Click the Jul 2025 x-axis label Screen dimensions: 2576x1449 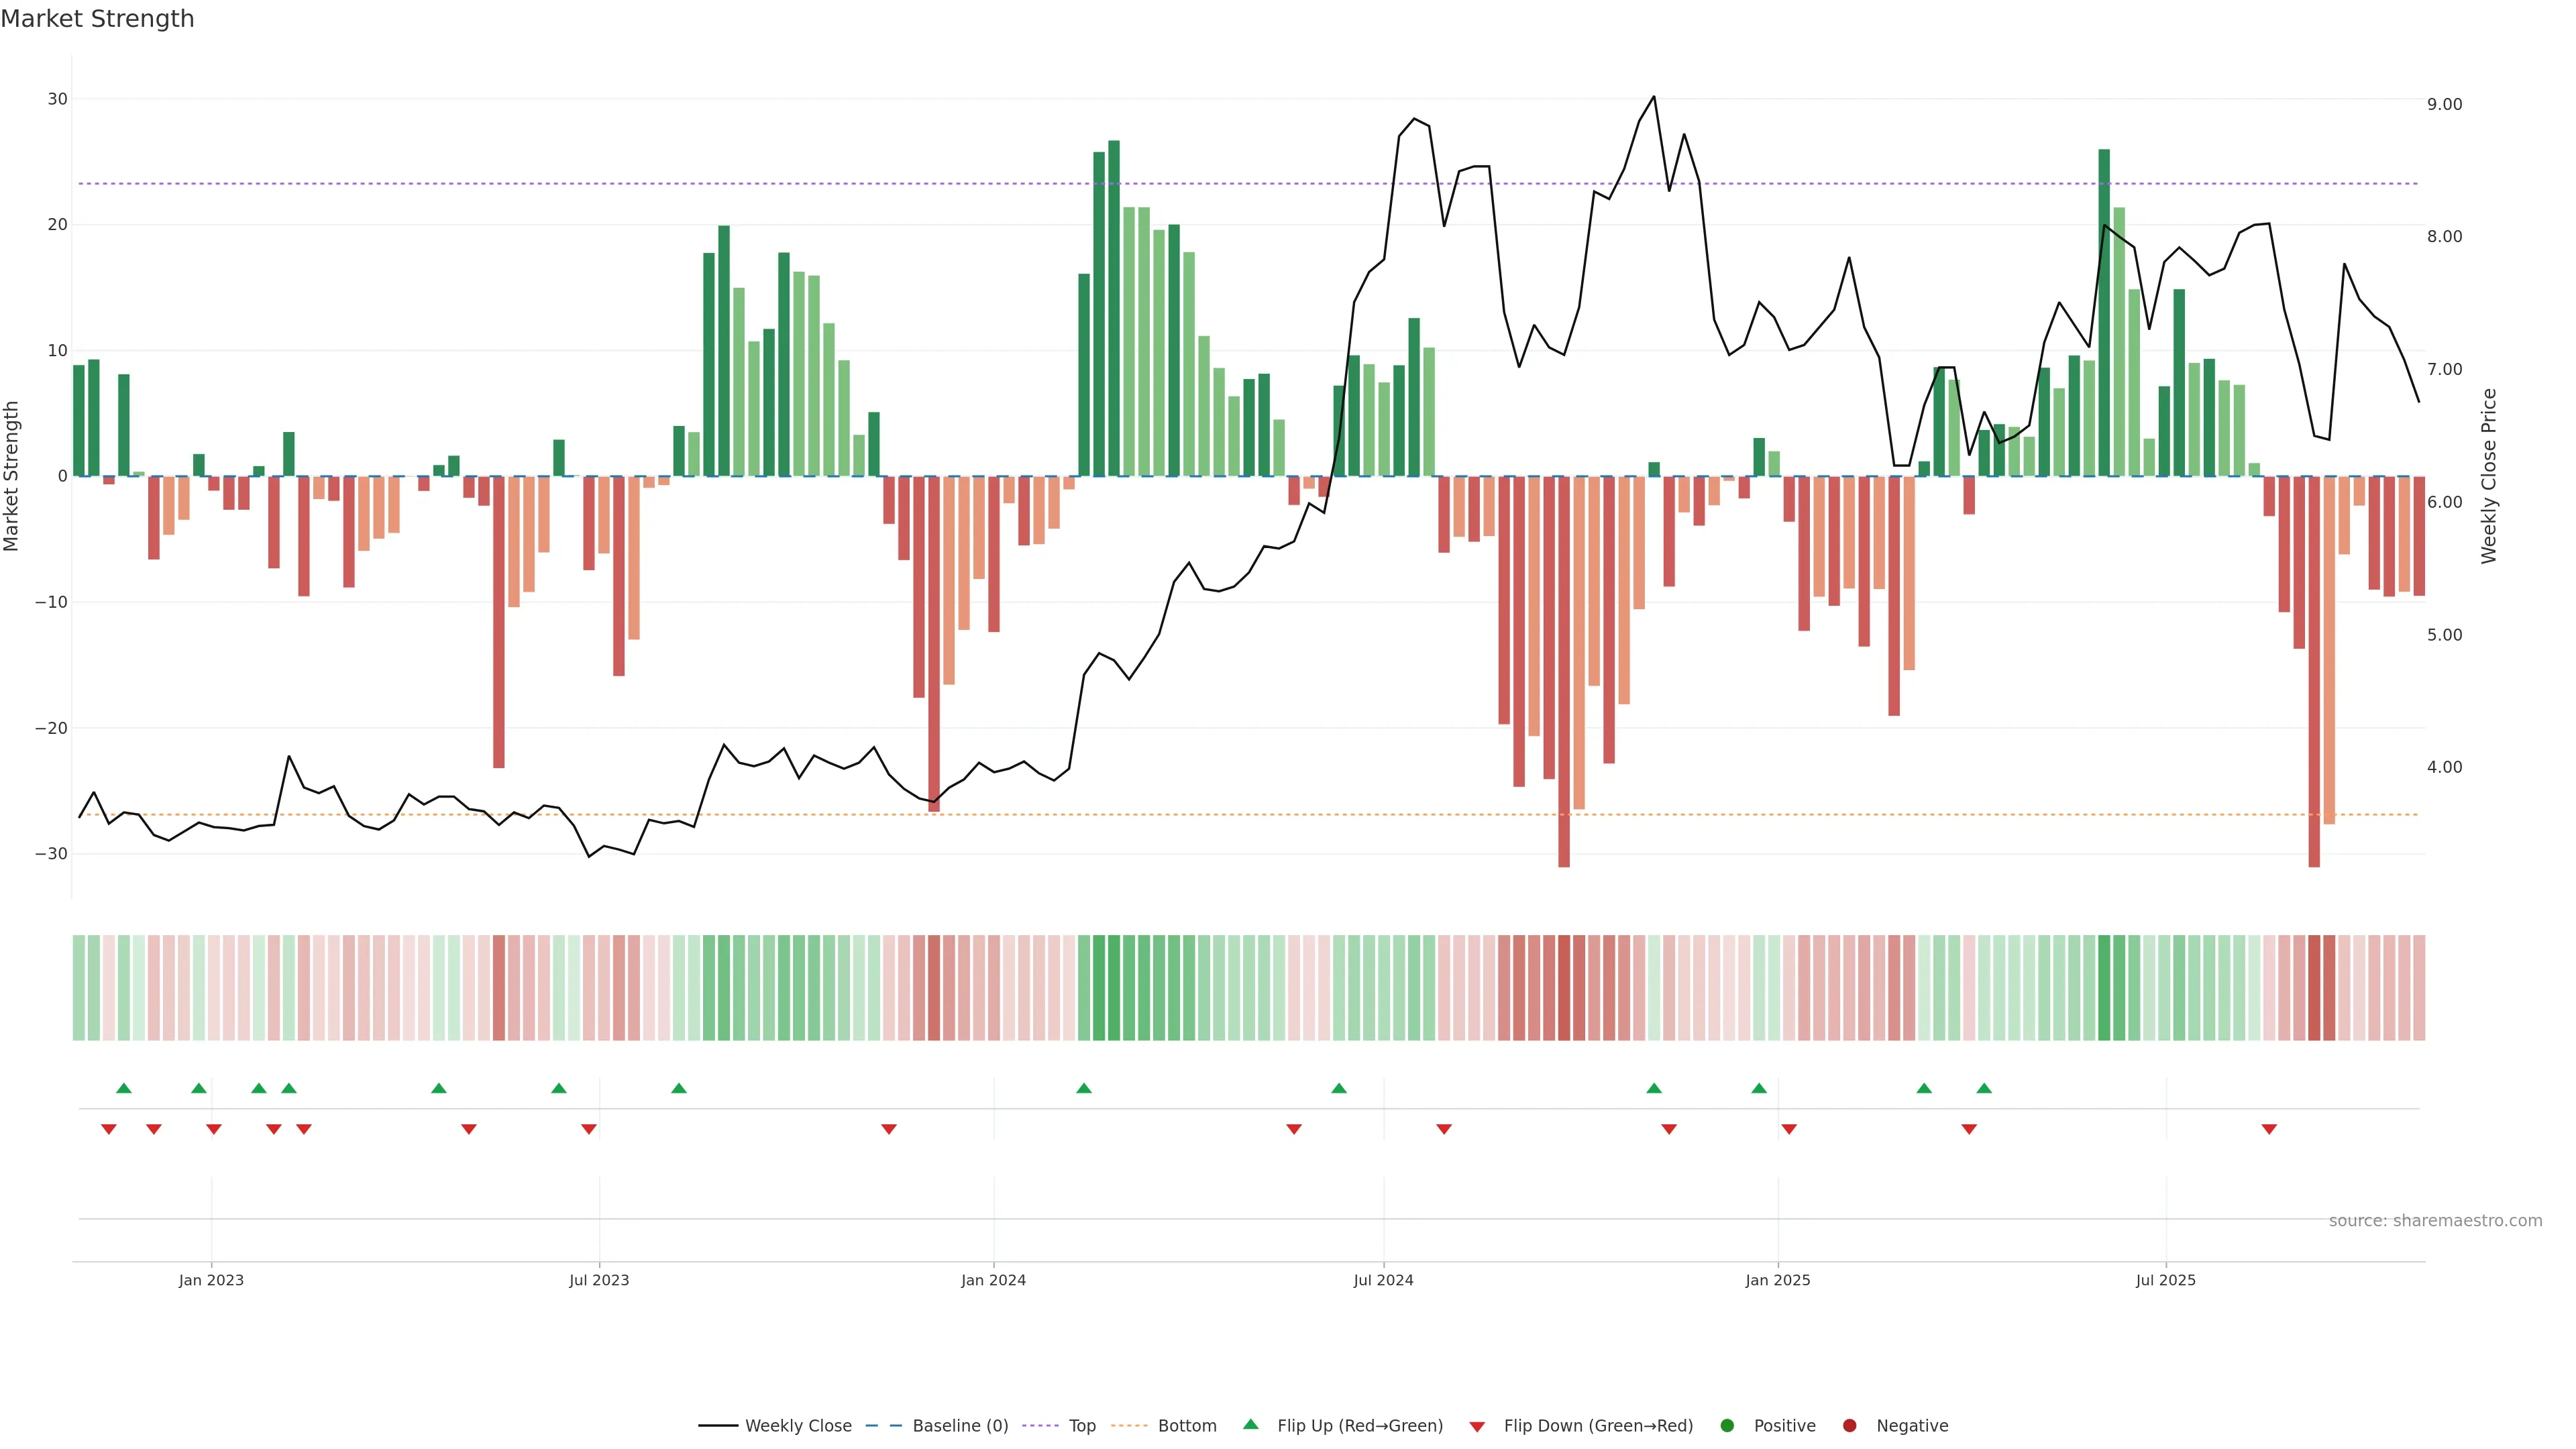(2165, 1280)
